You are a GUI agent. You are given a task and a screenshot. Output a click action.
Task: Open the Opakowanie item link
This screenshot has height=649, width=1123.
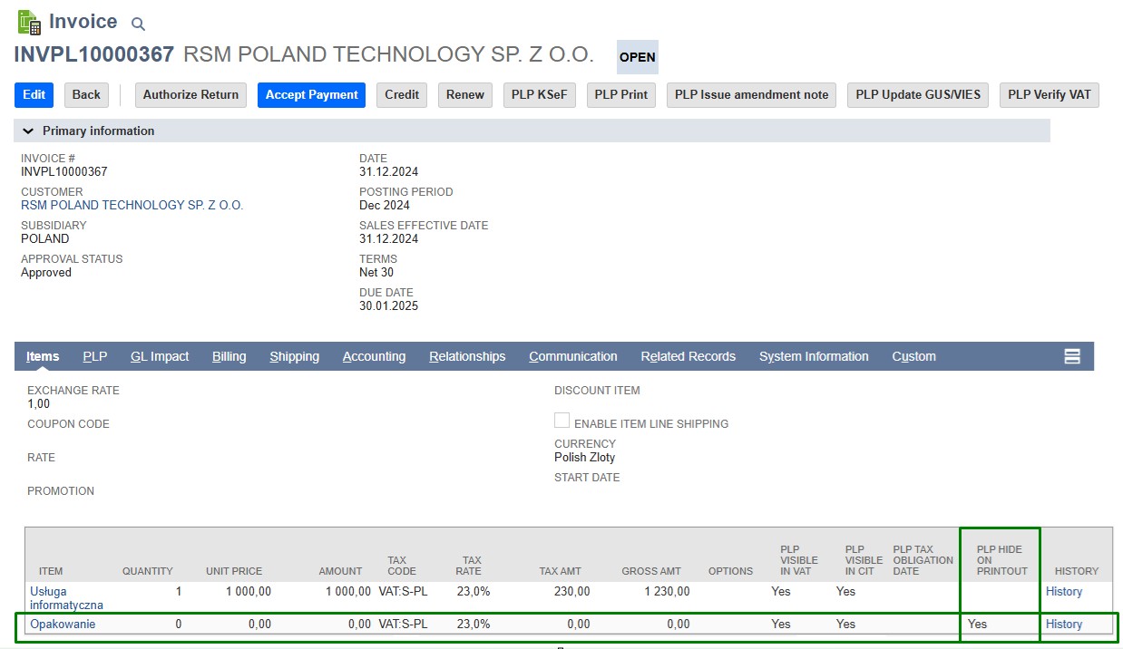(63, 624)
